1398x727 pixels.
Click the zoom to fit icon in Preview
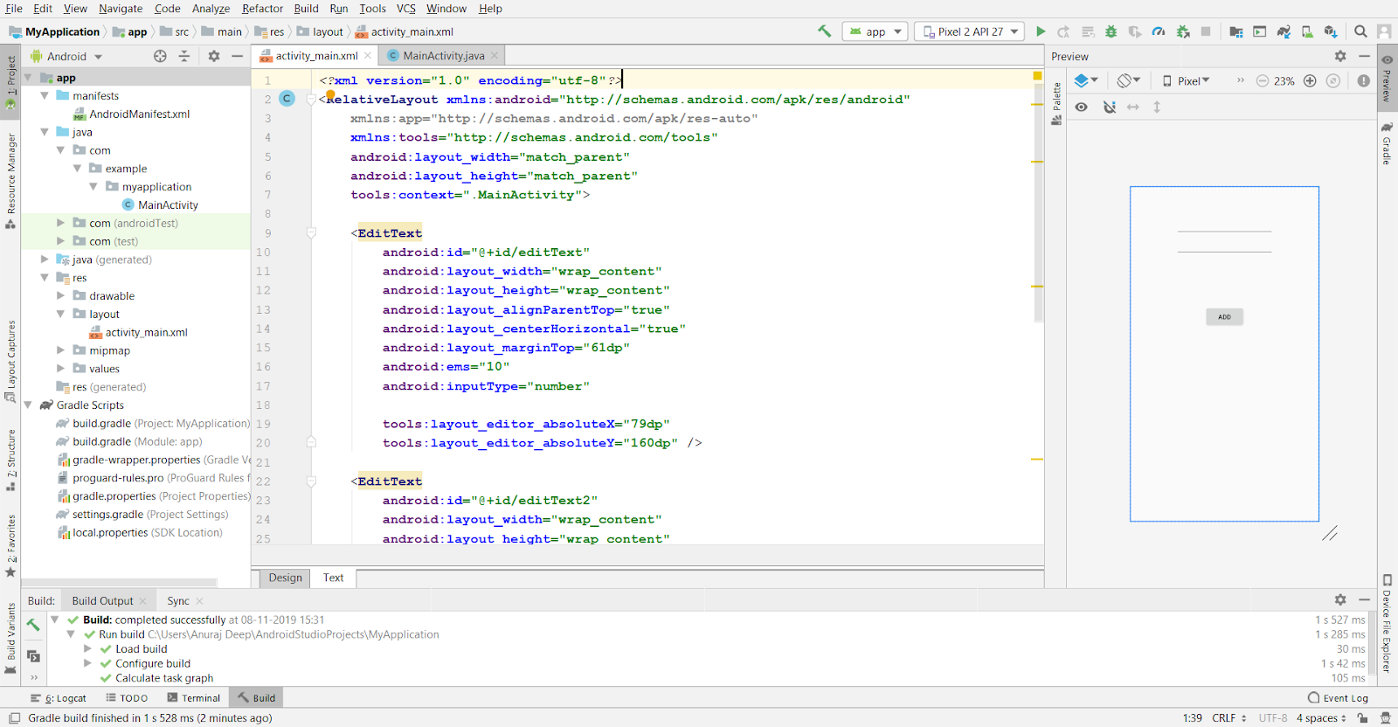(x=1333, y=80)
